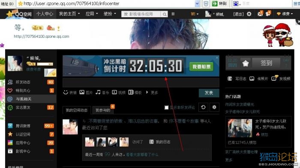Pause the background music player

coord(173,14)
